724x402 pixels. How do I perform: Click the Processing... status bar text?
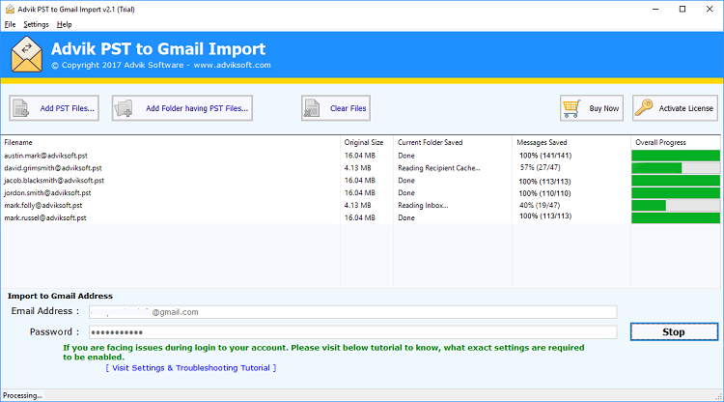pos(22,395)
